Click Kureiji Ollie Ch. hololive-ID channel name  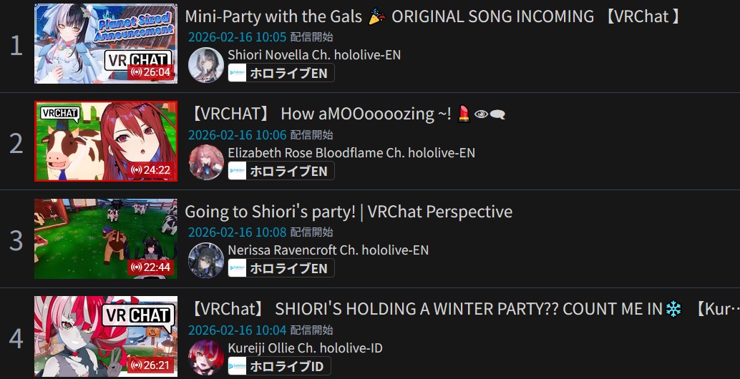[x=306, y=348]
